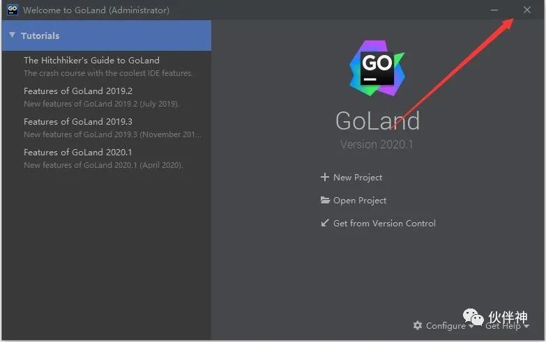Click the arrow icon for Get from Version Control
The image size is (546, 342).
click(324, 223)
